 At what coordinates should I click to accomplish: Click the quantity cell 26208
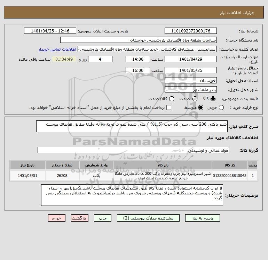coord(62,176)
